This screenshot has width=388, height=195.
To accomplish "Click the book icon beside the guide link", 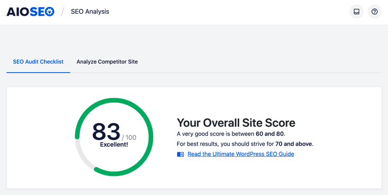I will [x=180, y=155].
